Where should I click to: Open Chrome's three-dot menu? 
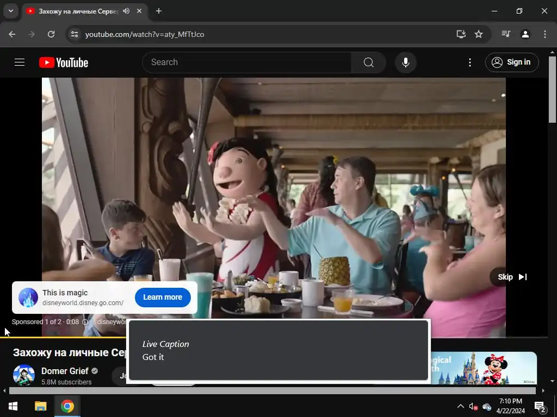pyautogui.click(x=545, y=34)
